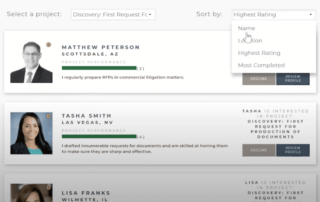Choose Location sort option
320x202 pixels.
click(x=250, y=41)
